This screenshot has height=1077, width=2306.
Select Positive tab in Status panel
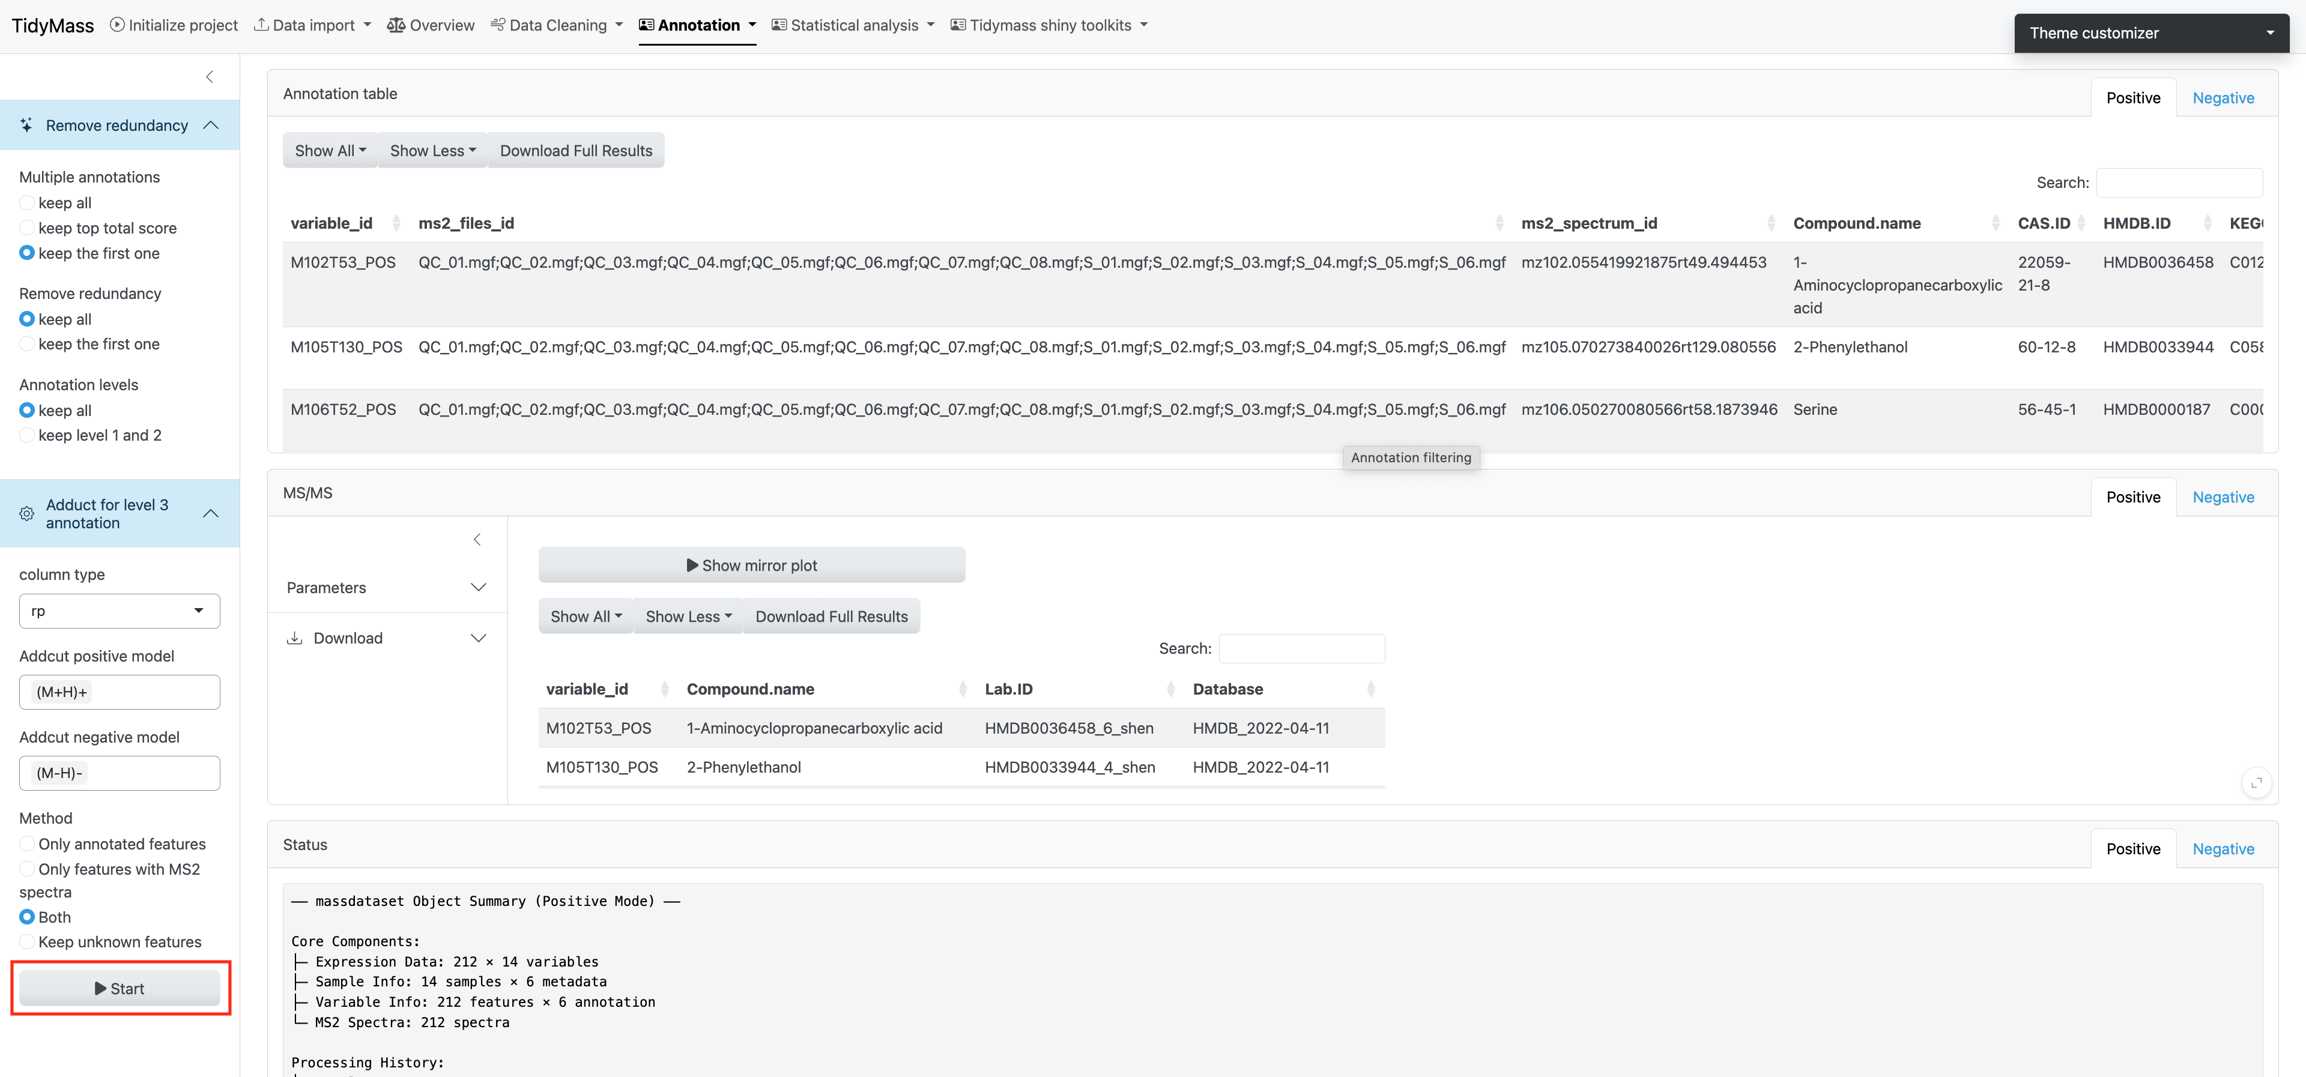tap(2133, 849)
